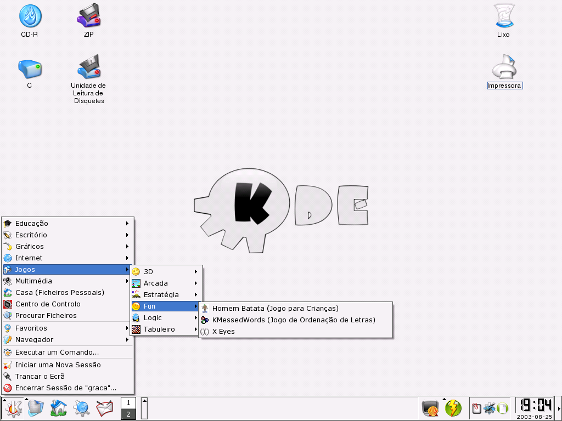The width and height of the screenshot is (562, 421).
Task: Expand the Internet submenu
Action: click(x=67, y=258)
